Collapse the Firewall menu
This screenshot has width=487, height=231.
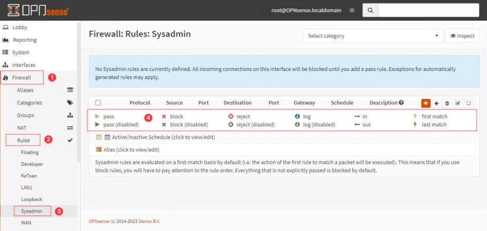[x=22, y=77]
